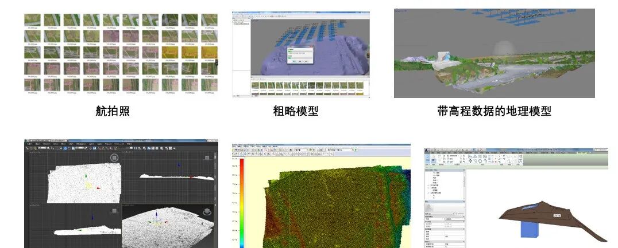Screen dimensions: 618x248
Task: Click the Revit application R button
Action: [x=427, y=150]
